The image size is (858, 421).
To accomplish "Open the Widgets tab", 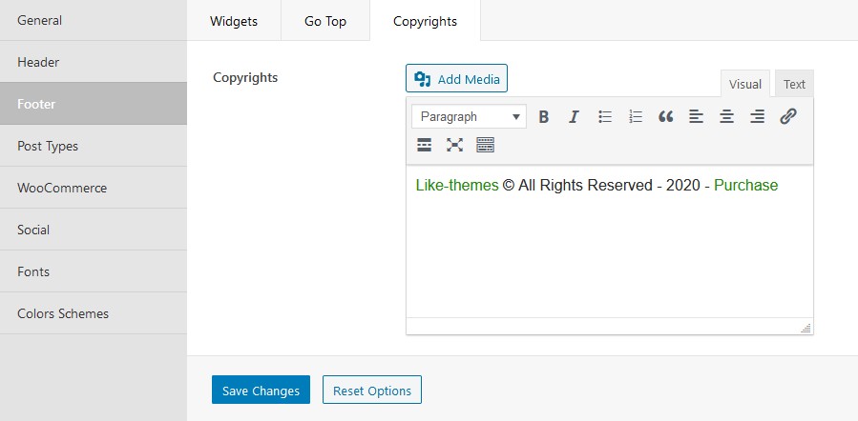I will click(234, 21).
